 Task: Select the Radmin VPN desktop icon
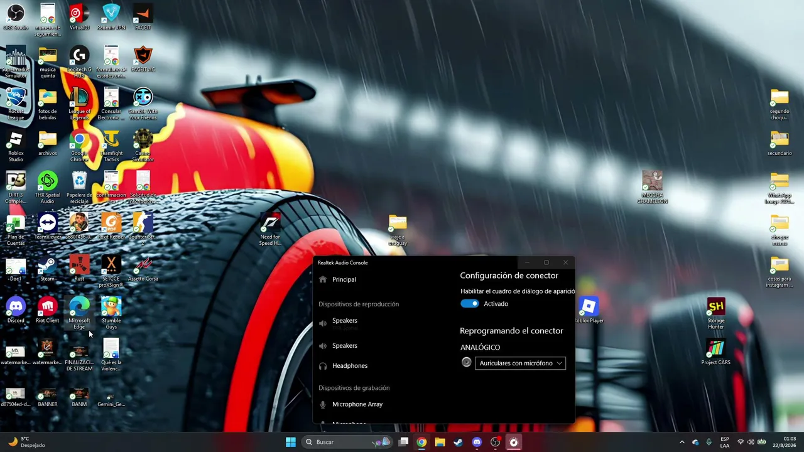111,18
